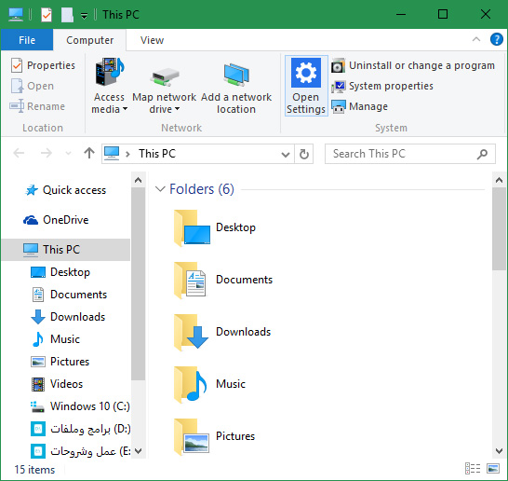Viewport: 508px width, 481px height.
Task: Click the Up one level arrow
Action: pos(89,153)
